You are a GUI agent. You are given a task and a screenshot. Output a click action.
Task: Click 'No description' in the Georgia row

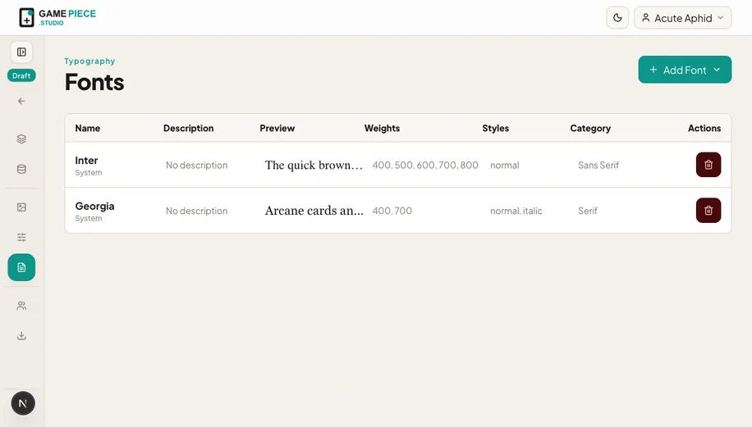(197, 211)
